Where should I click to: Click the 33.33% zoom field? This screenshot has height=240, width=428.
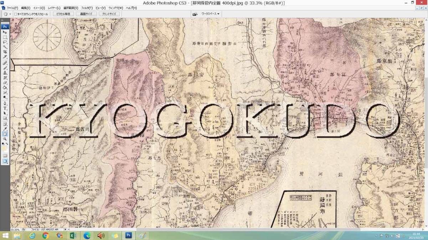coord(15,230)
